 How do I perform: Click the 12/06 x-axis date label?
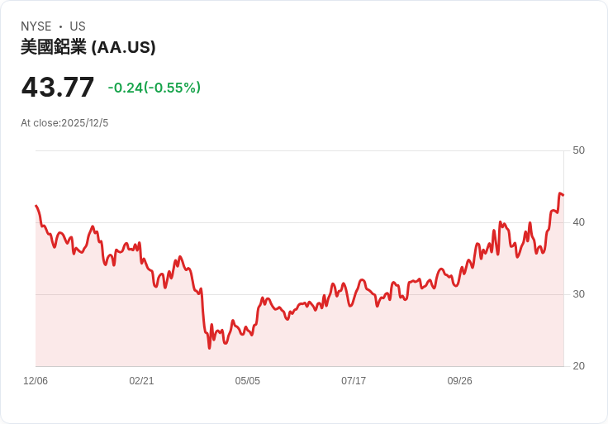coord(36,381)
